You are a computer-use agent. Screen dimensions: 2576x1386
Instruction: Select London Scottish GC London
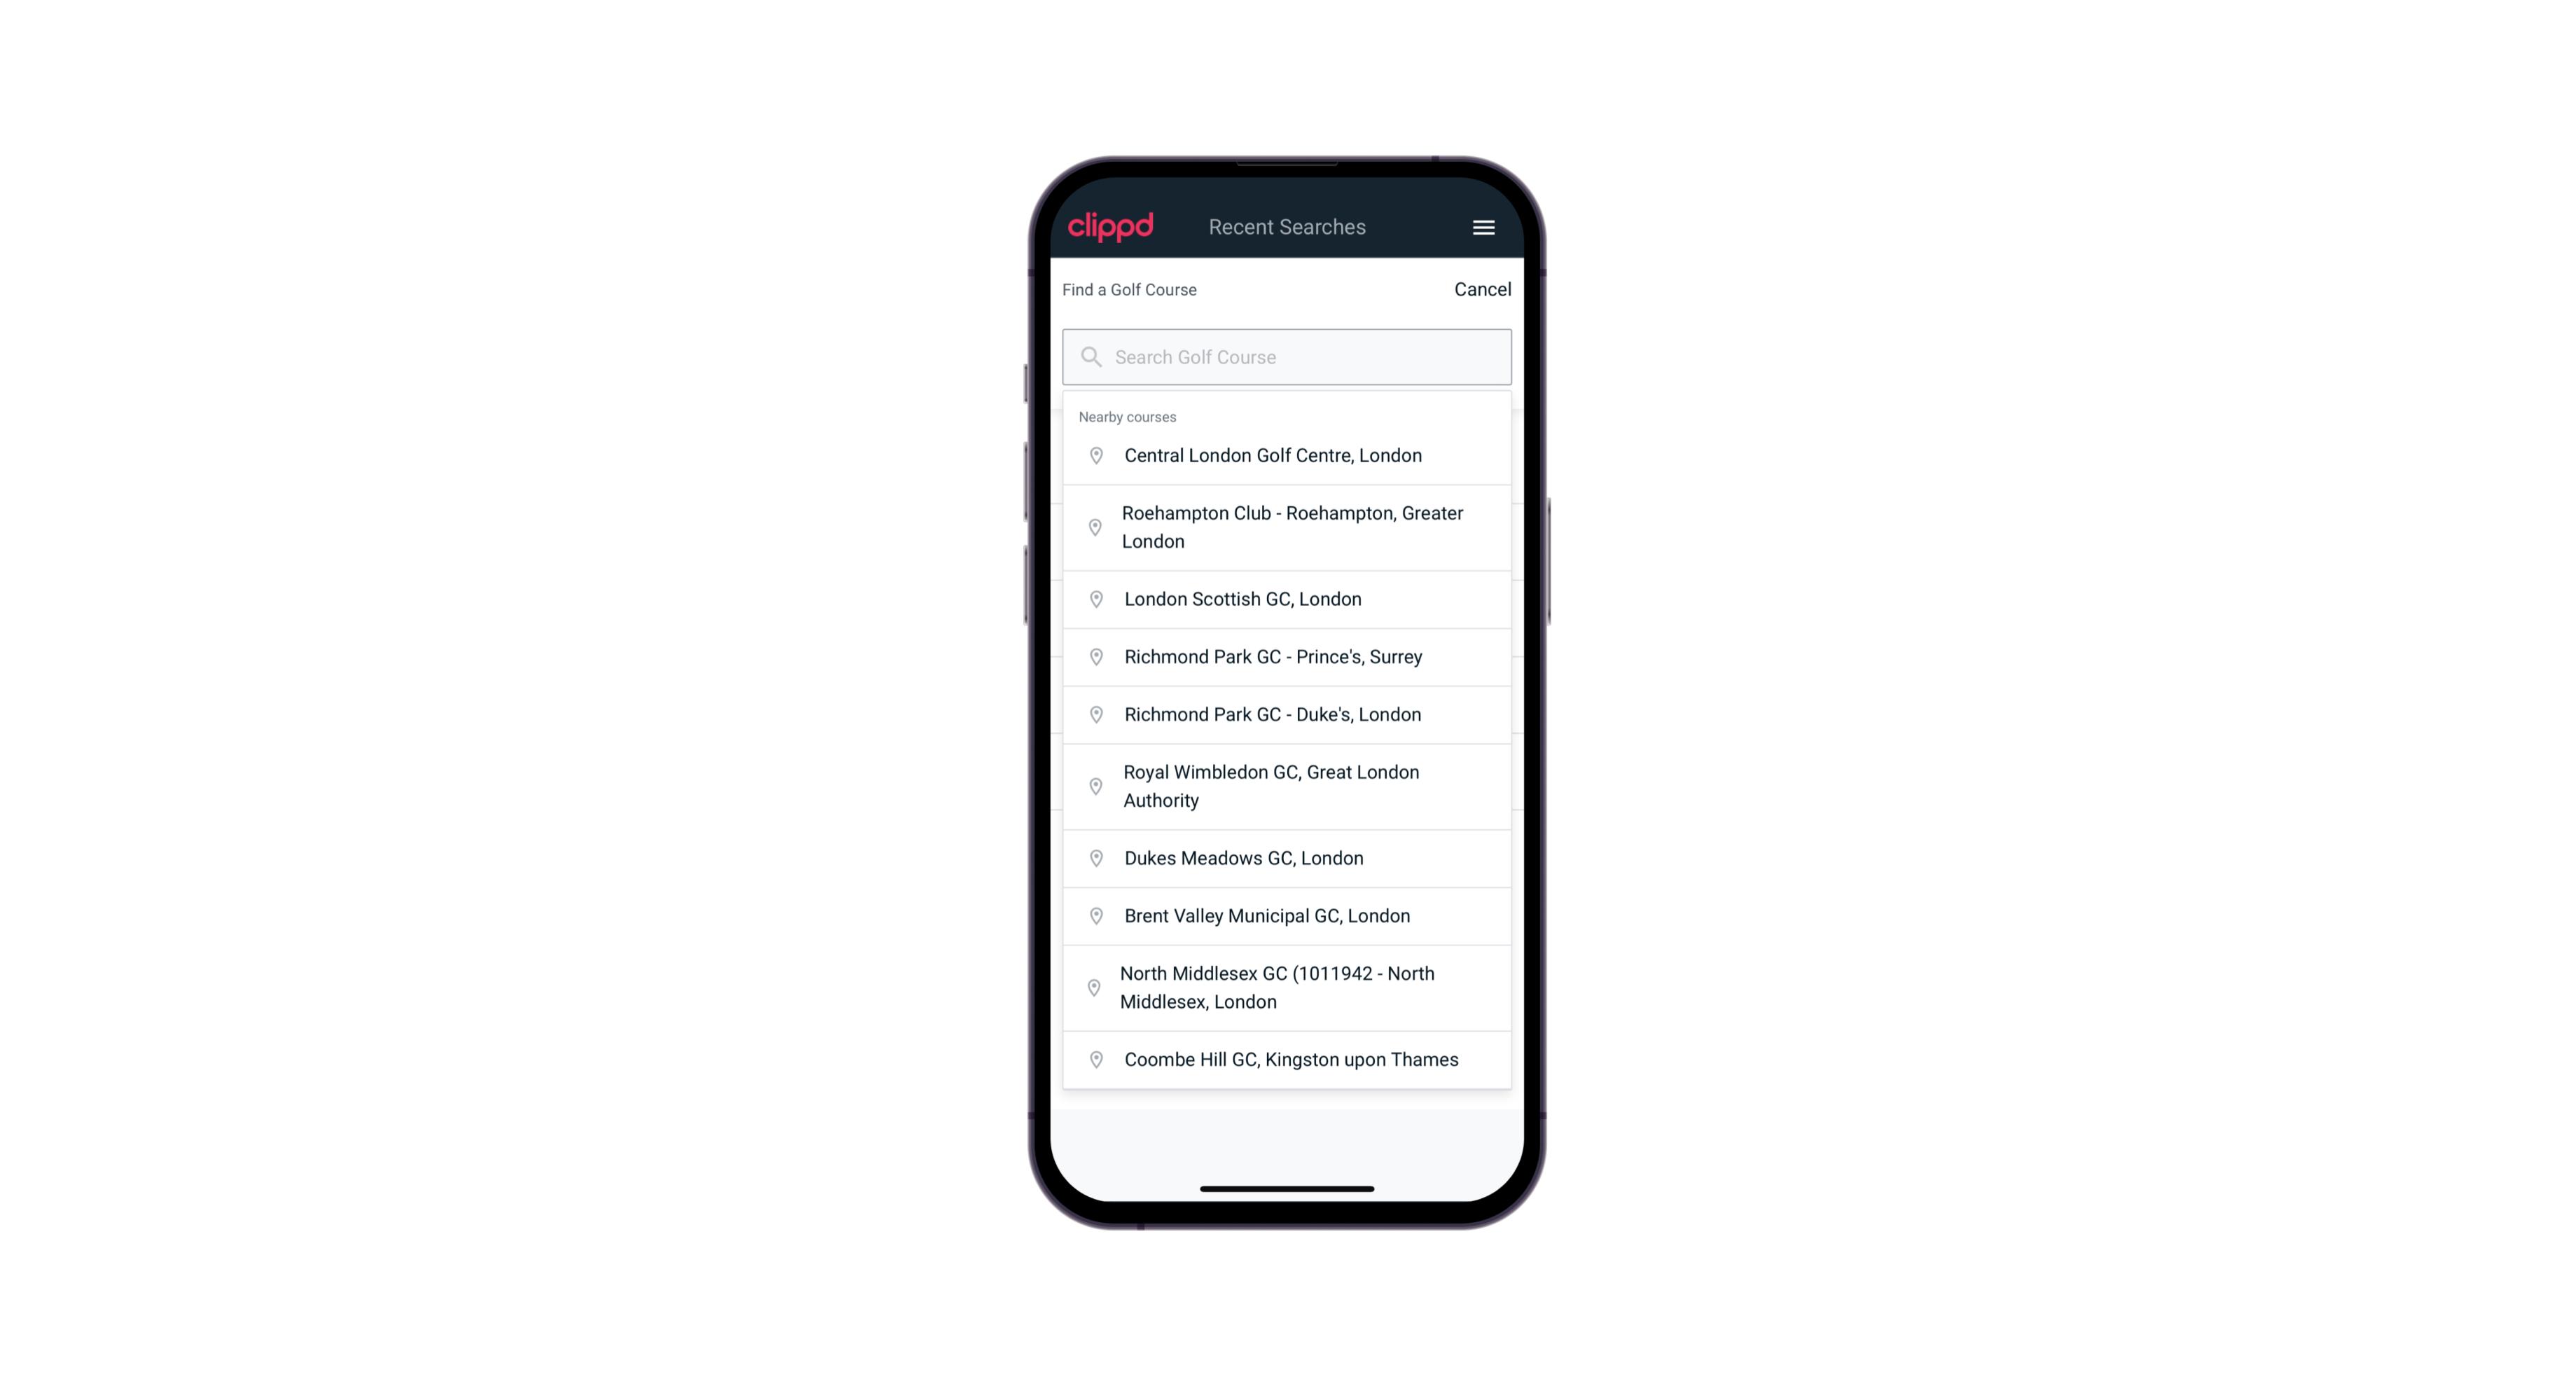point(1288,599)
